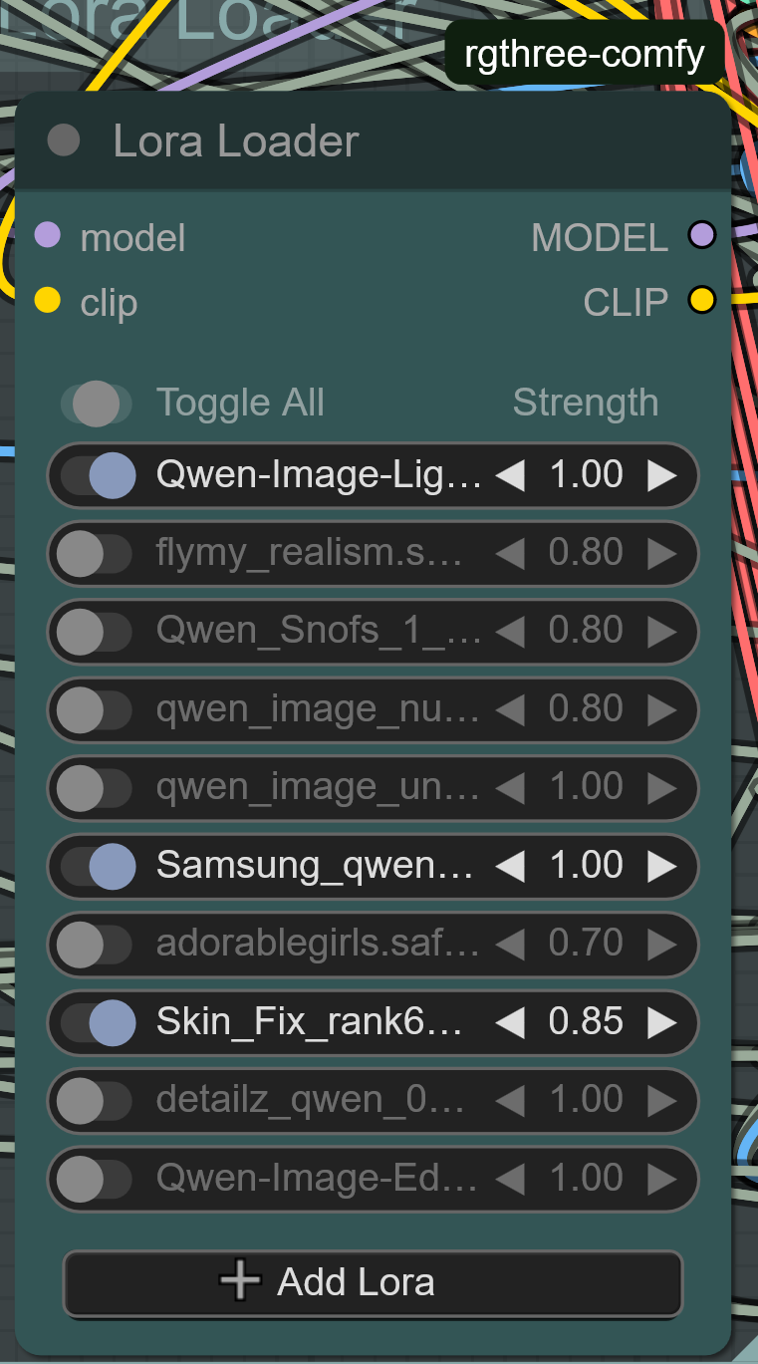Open lora chooser for Qwen_Snofs_1 entry
This screenshot has height=1364, width=758.
pos(319,631)
